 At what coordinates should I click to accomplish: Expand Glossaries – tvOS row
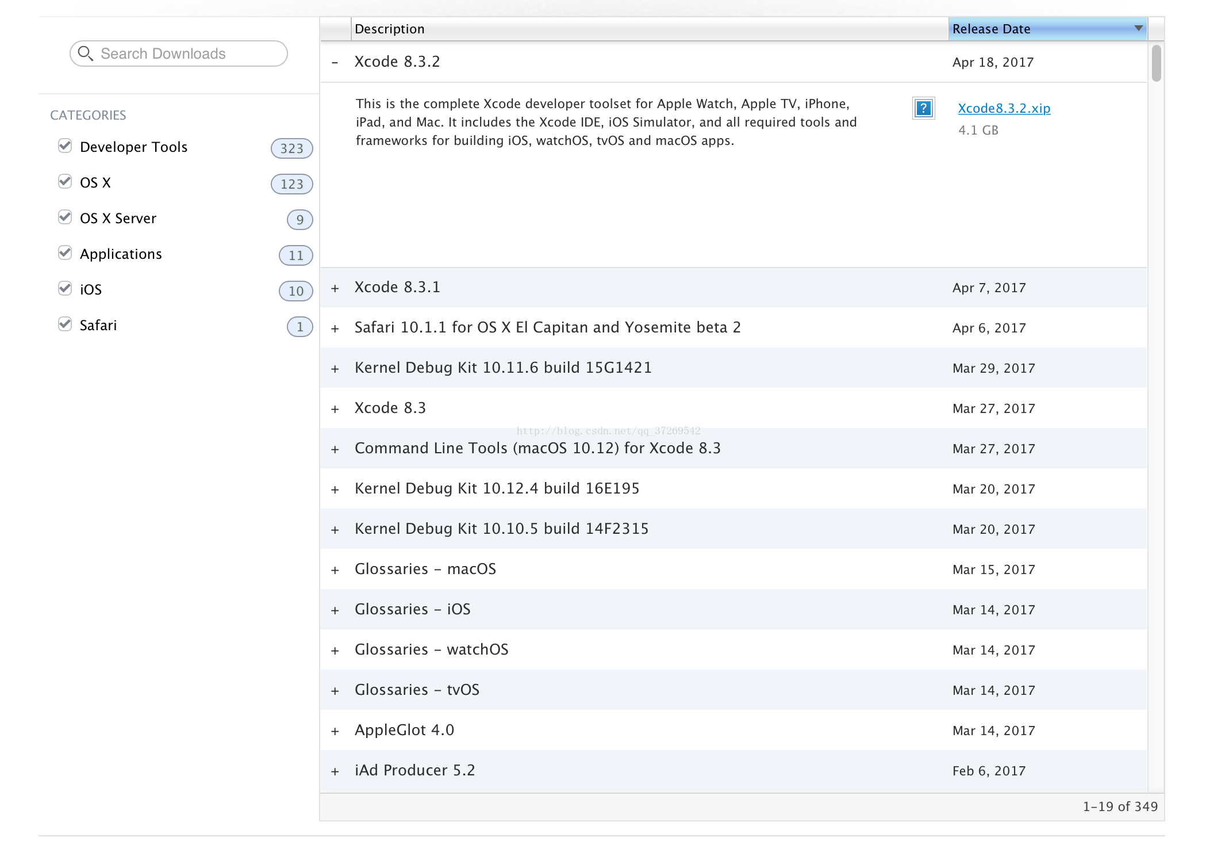(335, 691)
